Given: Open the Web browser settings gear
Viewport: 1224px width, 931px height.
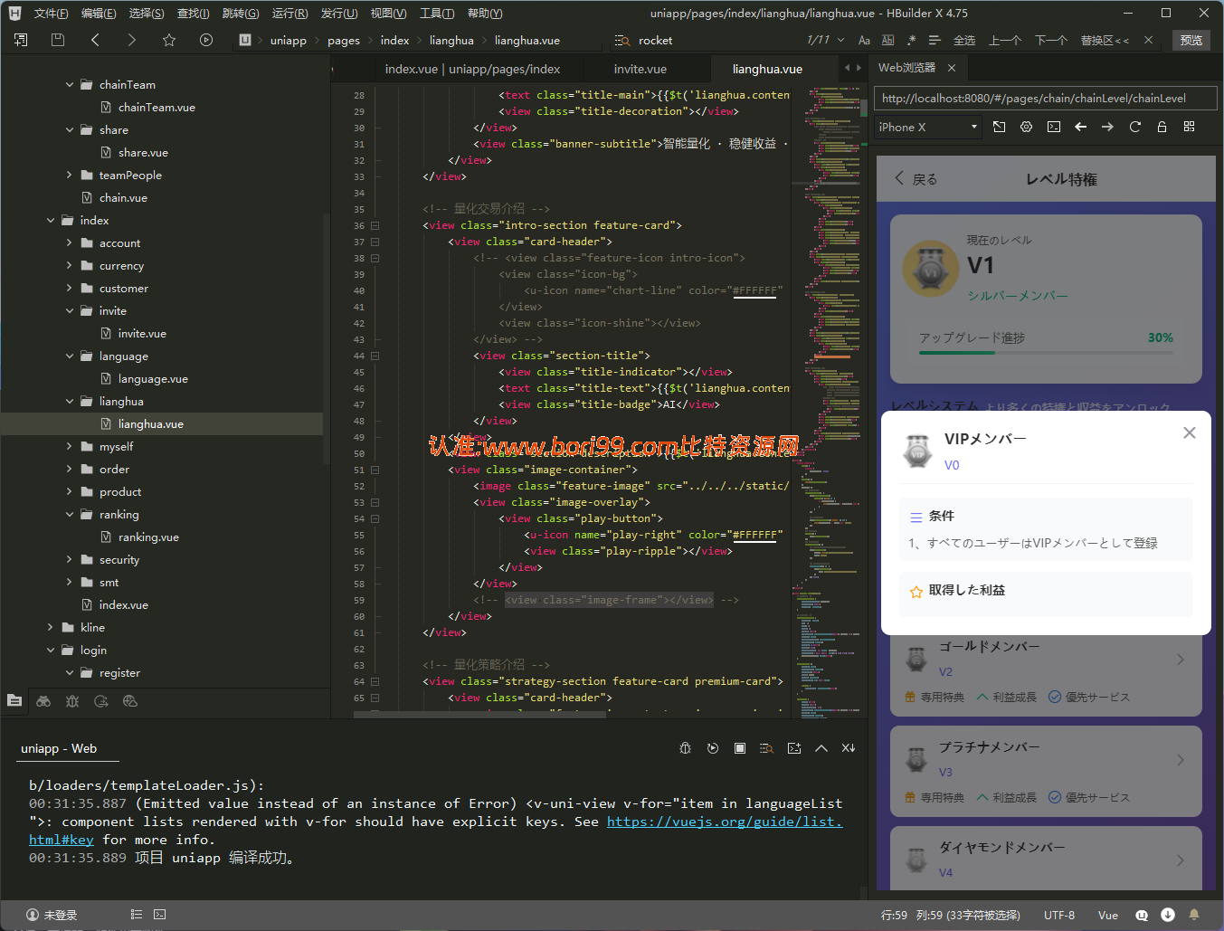Looking at the screenshot, I should pyautogui.click(x=1027, y=127).
